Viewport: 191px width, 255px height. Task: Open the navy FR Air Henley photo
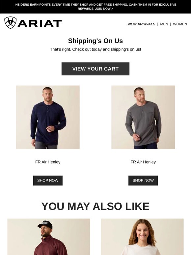(48, 117)
